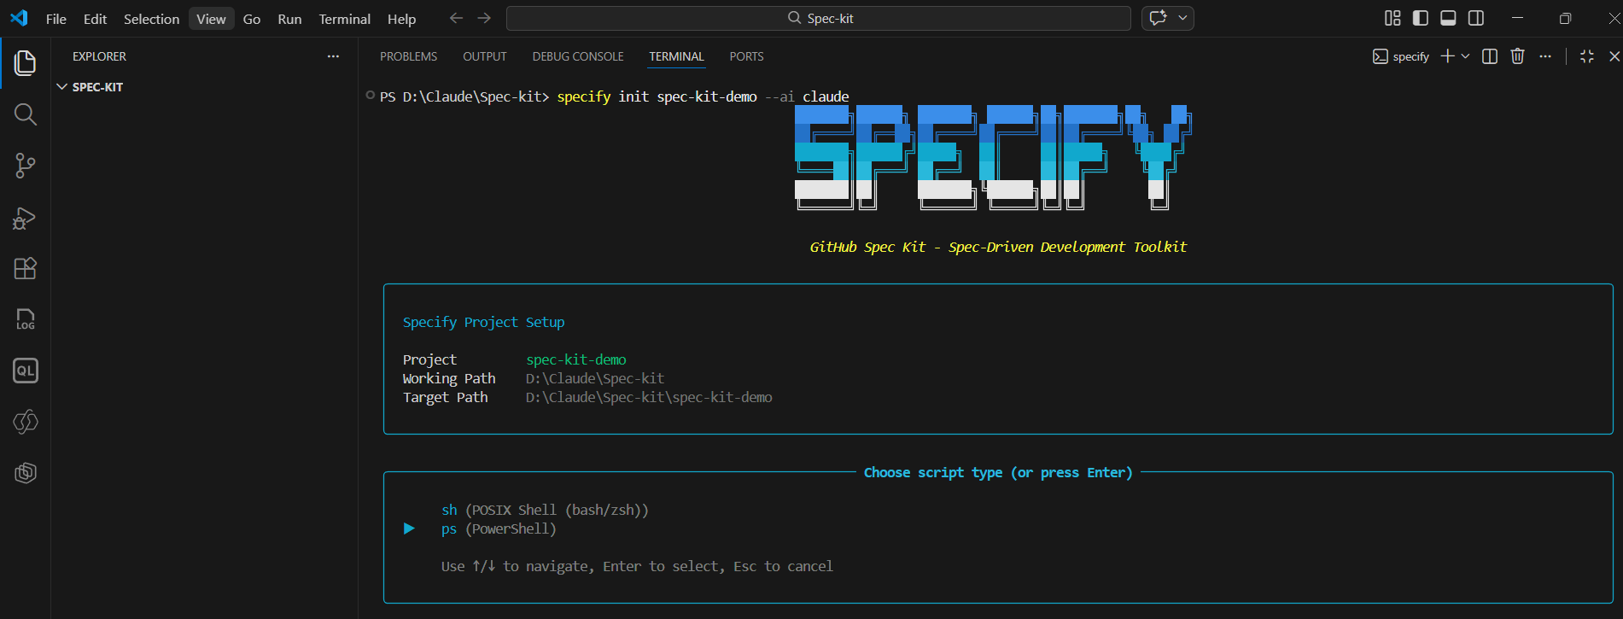Open the Run and Debug view
Image resolution: width=1623 pixels, height=619 pixels.
[26, 218]
